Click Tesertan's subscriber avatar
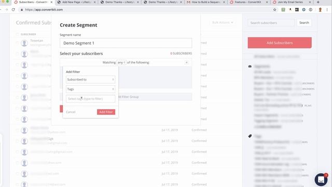Image resolution: width=332 pixels, height=187 pixels. [x=24, y=43]
